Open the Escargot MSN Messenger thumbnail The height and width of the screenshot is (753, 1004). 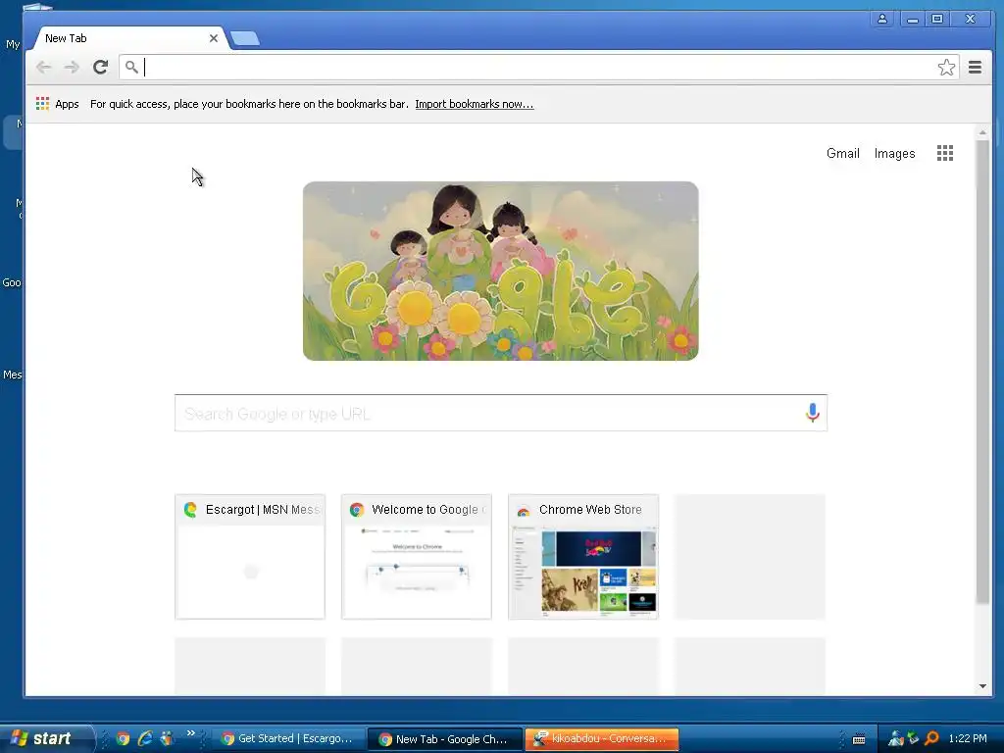click(x=250, y=557)
